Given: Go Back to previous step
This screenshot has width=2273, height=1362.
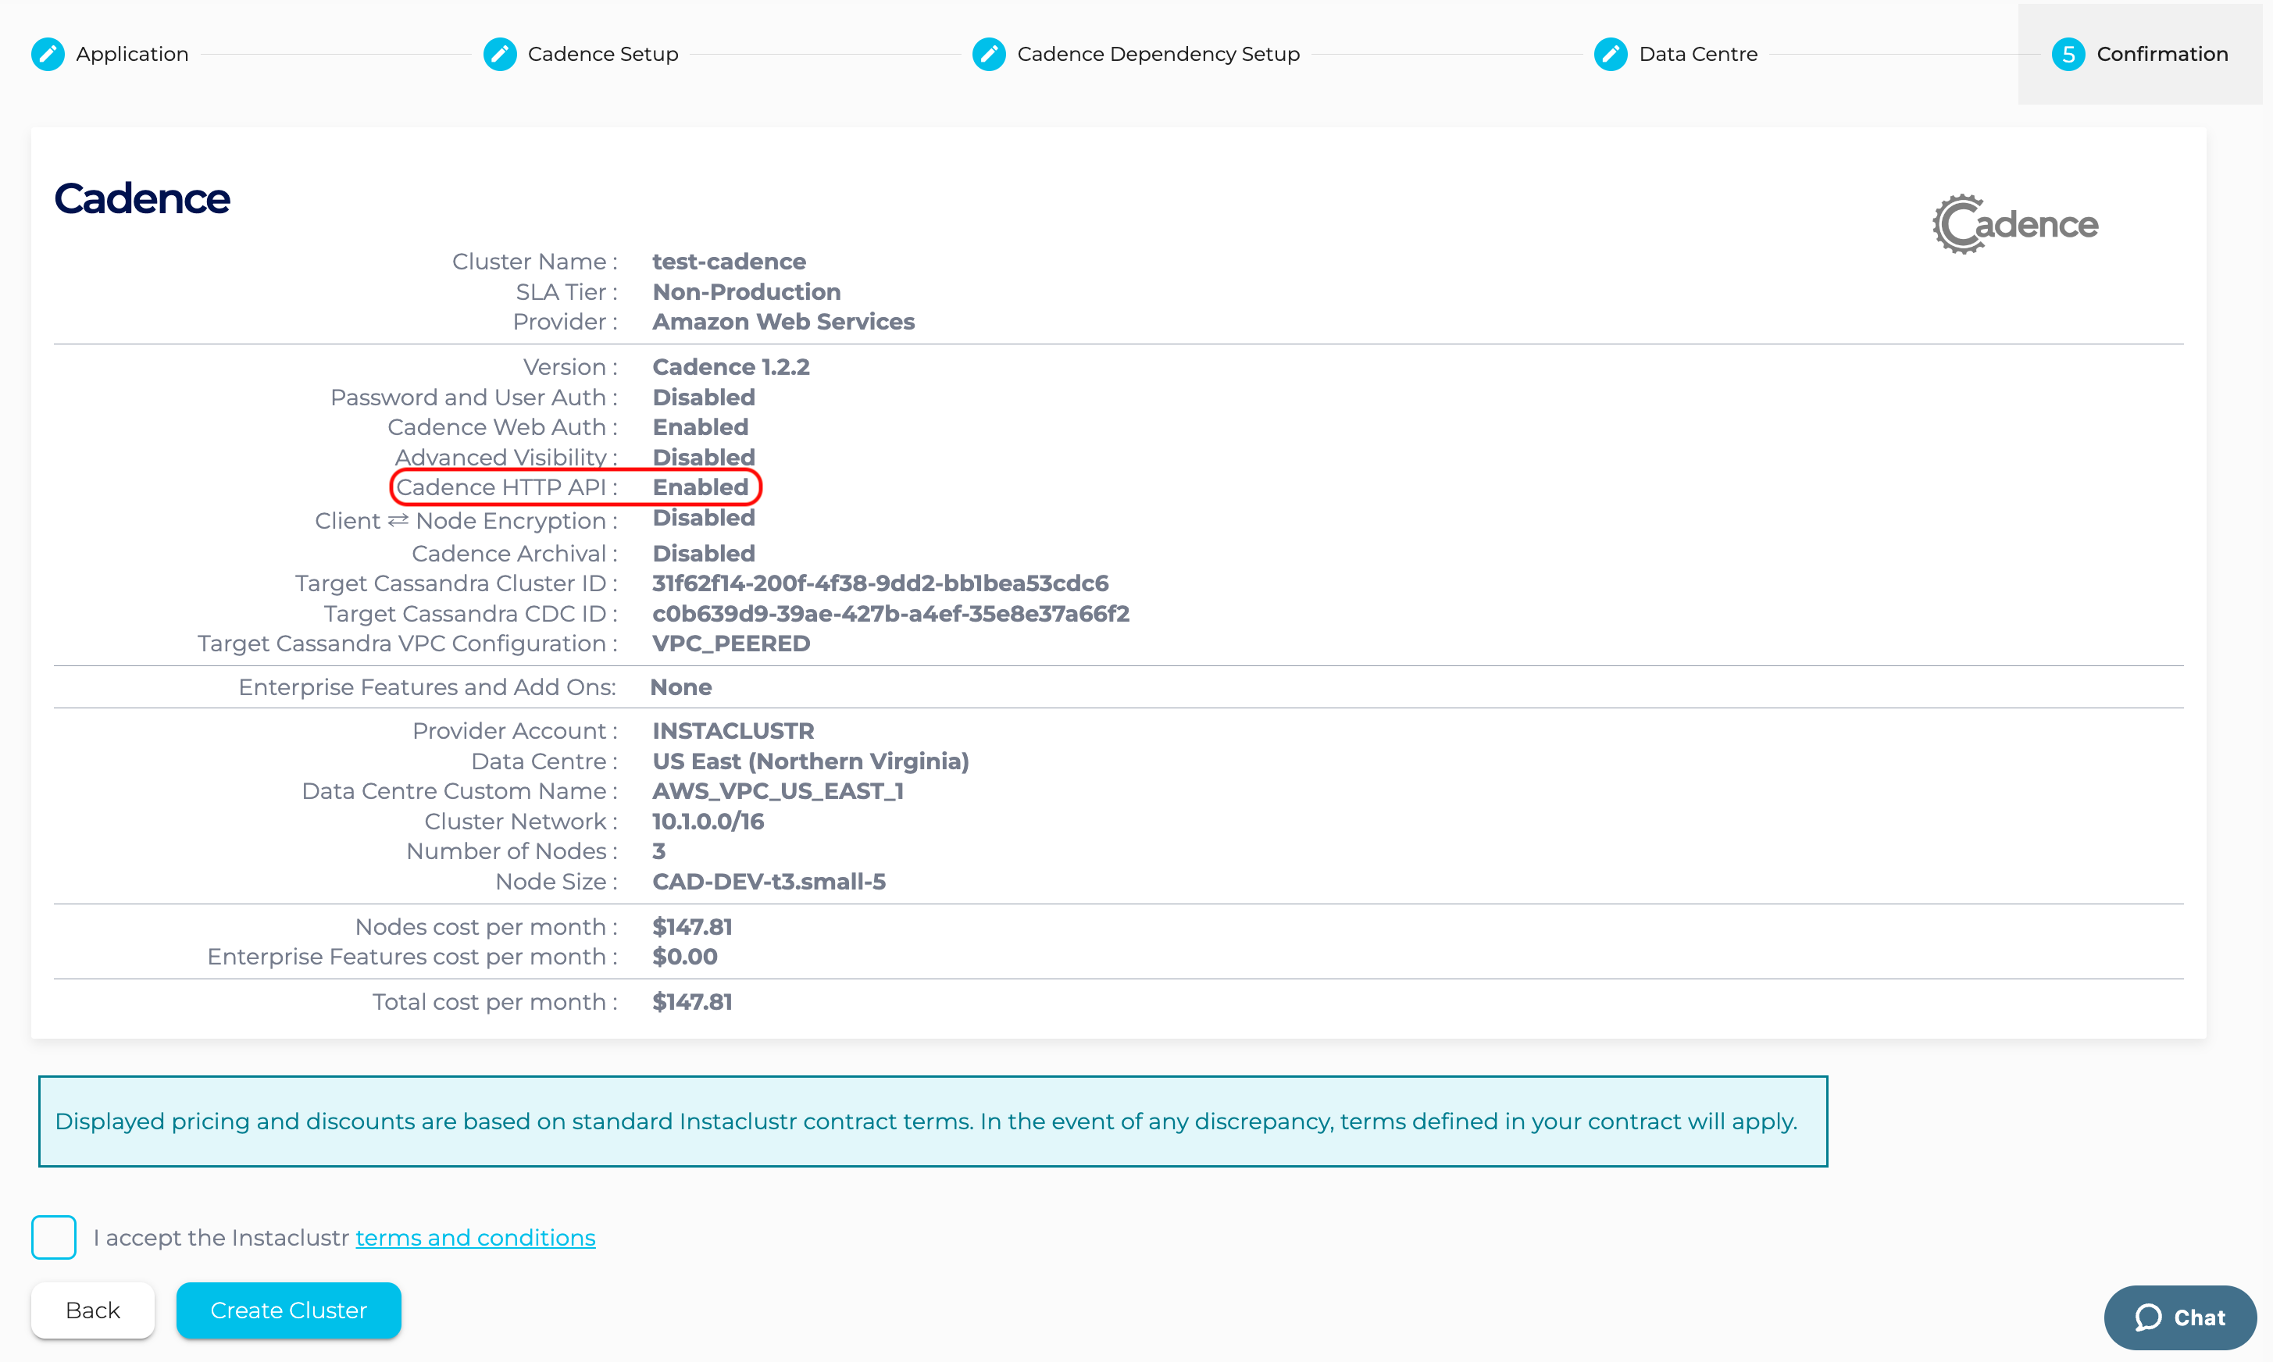Looking at the screenshot, I should point(93,1310).
